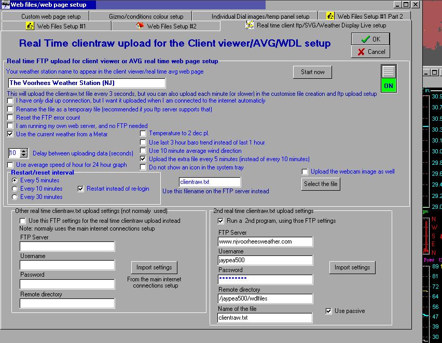Click the green check icon on OK

click(x=366, y=39)
